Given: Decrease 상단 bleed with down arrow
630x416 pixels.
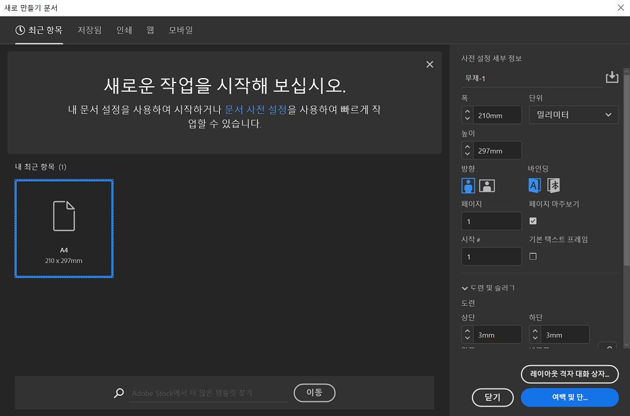Looking at the screenshot, I should pos(467,338).
